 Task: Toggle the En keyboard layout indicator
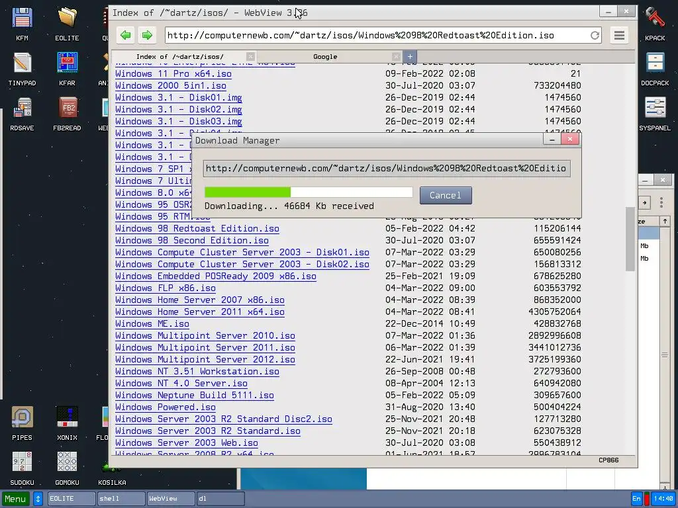pyautogui.click(x=636, y=499)
